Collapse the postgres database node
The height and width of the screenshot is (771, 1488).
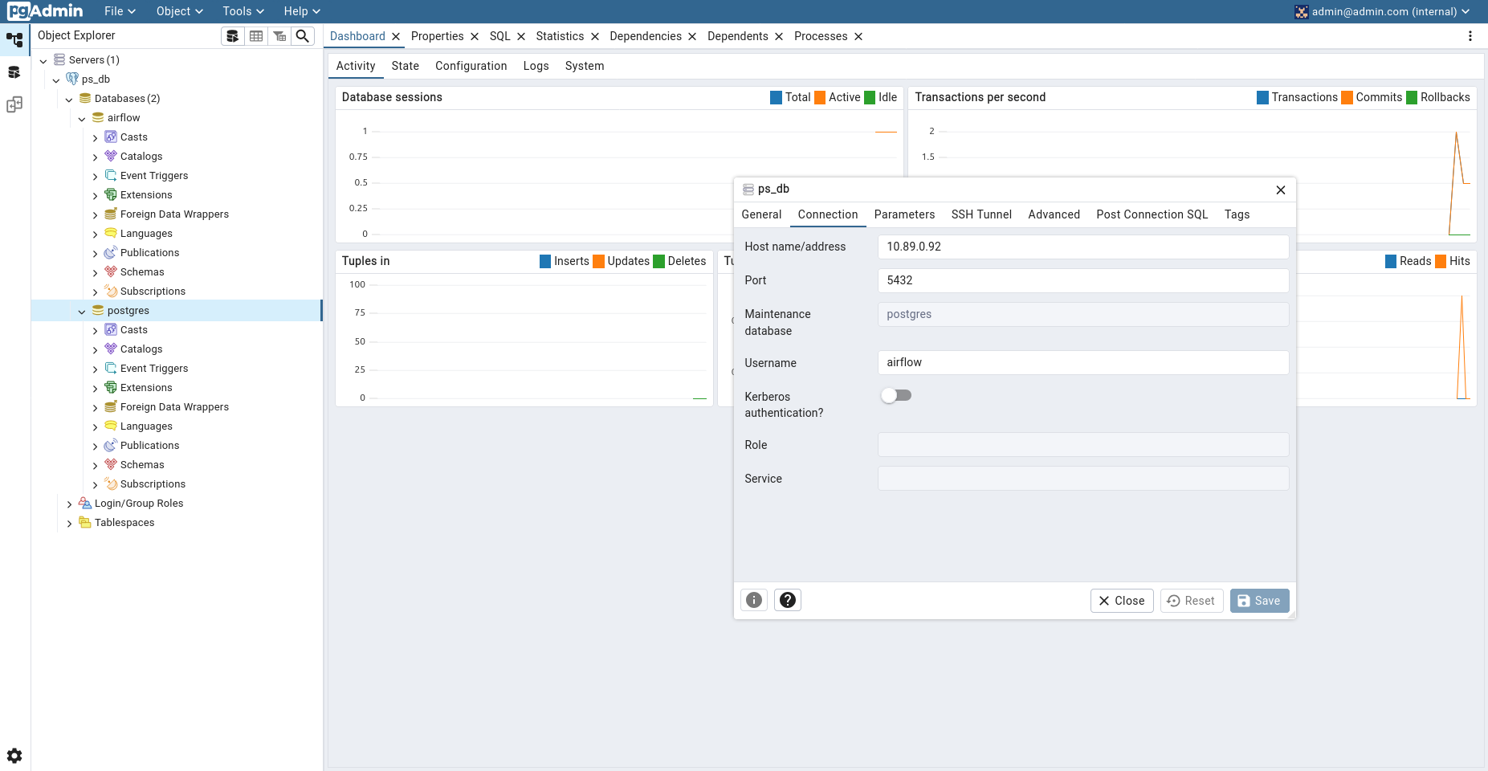(x=82, y=311)
